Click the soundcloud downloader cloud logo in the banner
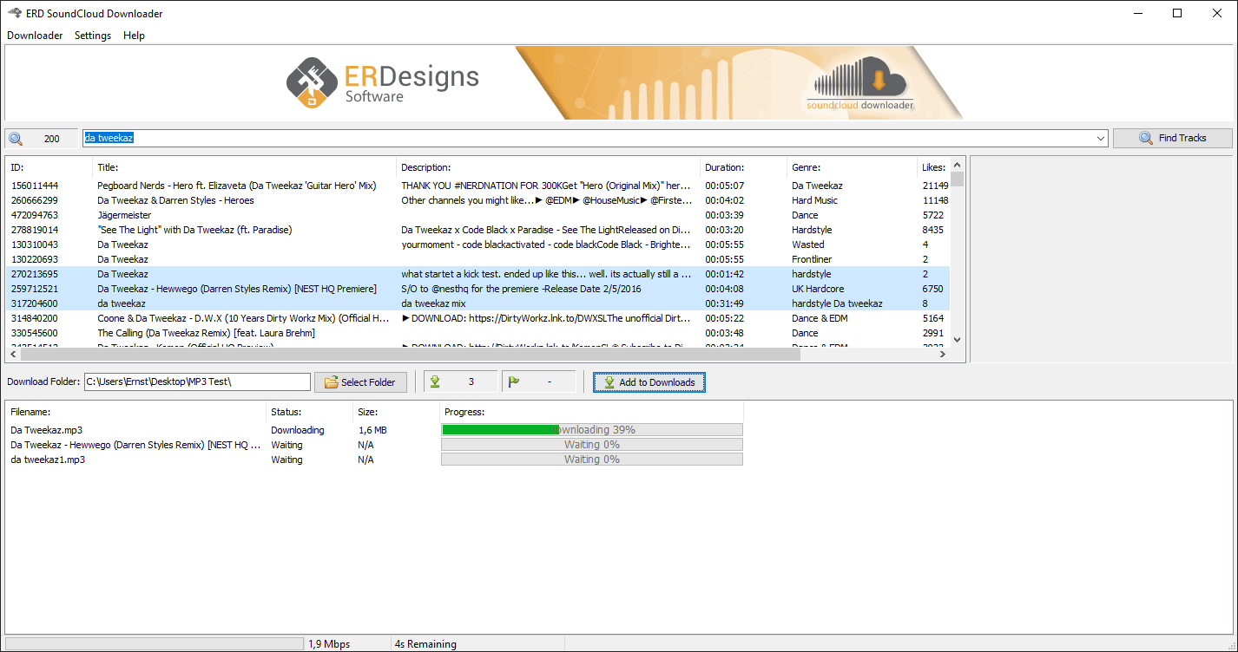 [859, 83]
